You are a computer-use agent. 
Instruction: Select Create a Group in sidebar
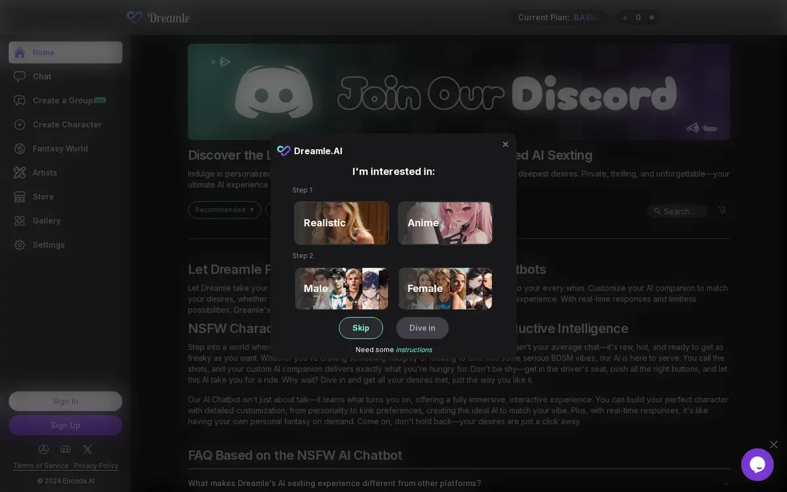(x=66, y=100)
